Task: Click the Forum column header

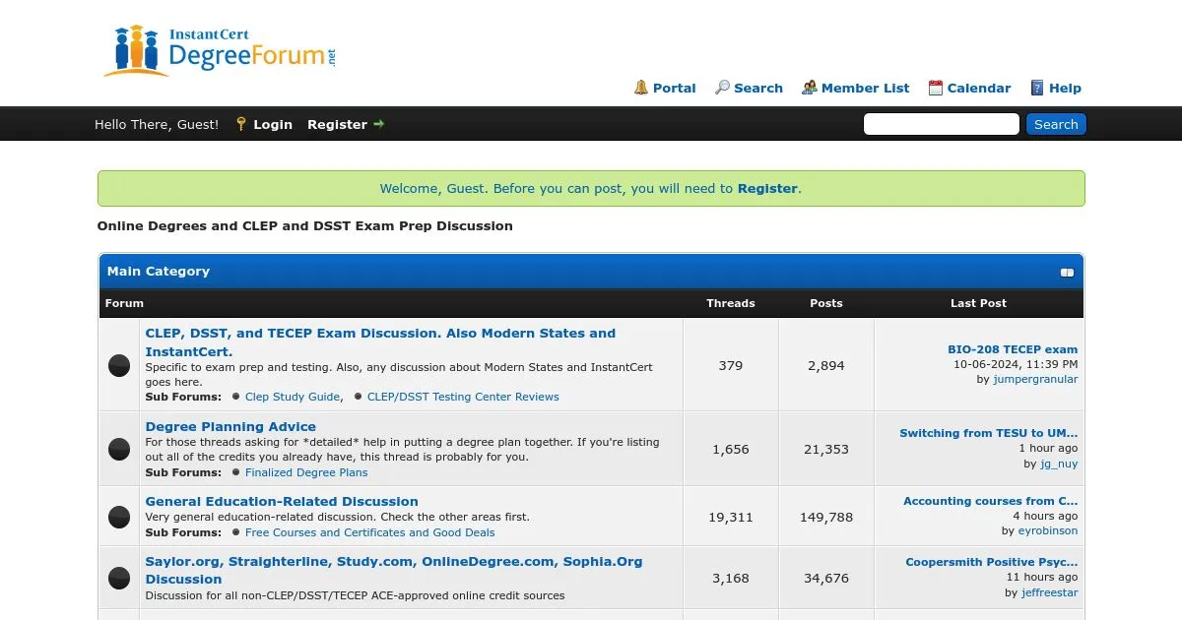Action: point(124,303)
